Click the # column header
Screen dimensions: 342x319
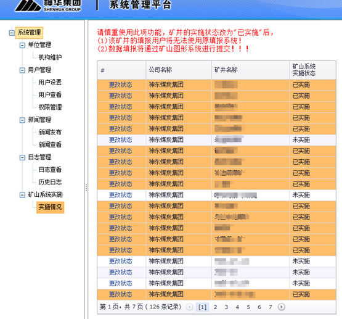pyautogui.click(x=121, y=70)
